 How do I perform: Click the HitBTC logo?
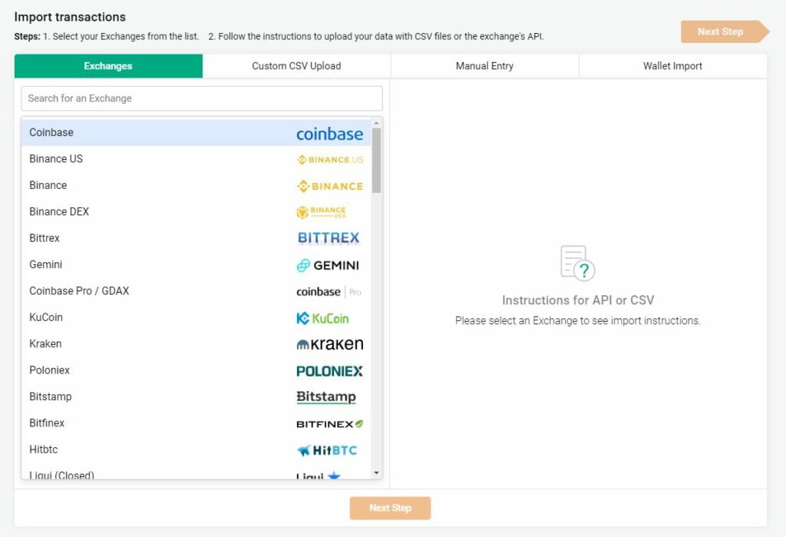[x=327, y=450]
